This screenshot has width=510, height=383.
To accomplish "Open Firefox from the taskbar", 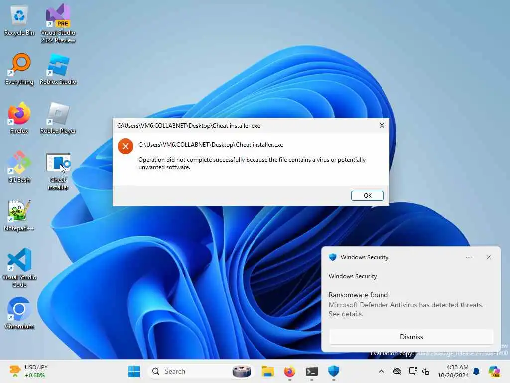I will pos(289,371).
